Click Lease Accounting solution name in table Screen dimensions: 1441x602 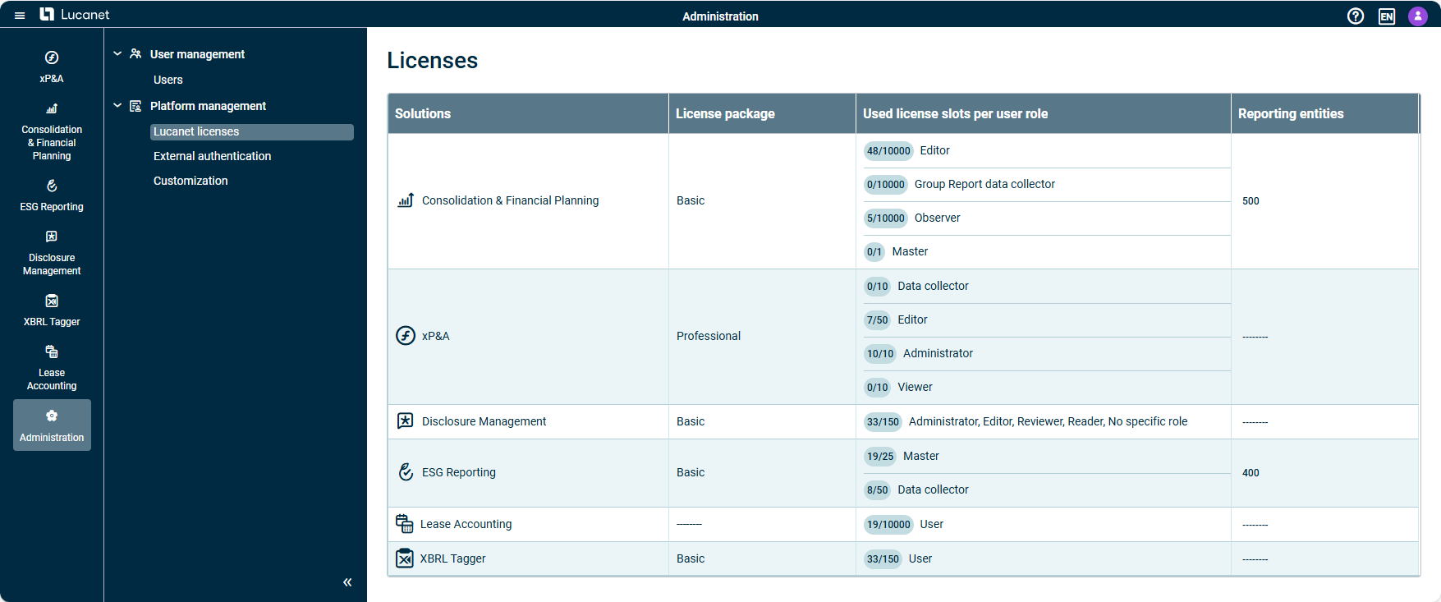point(466,524)
